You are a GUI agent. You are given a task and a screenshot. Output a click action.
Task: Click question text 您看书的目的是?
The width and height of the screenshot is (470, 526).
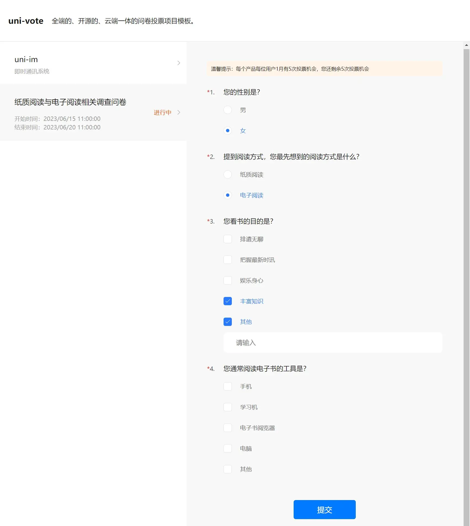(x=248, y=221)
